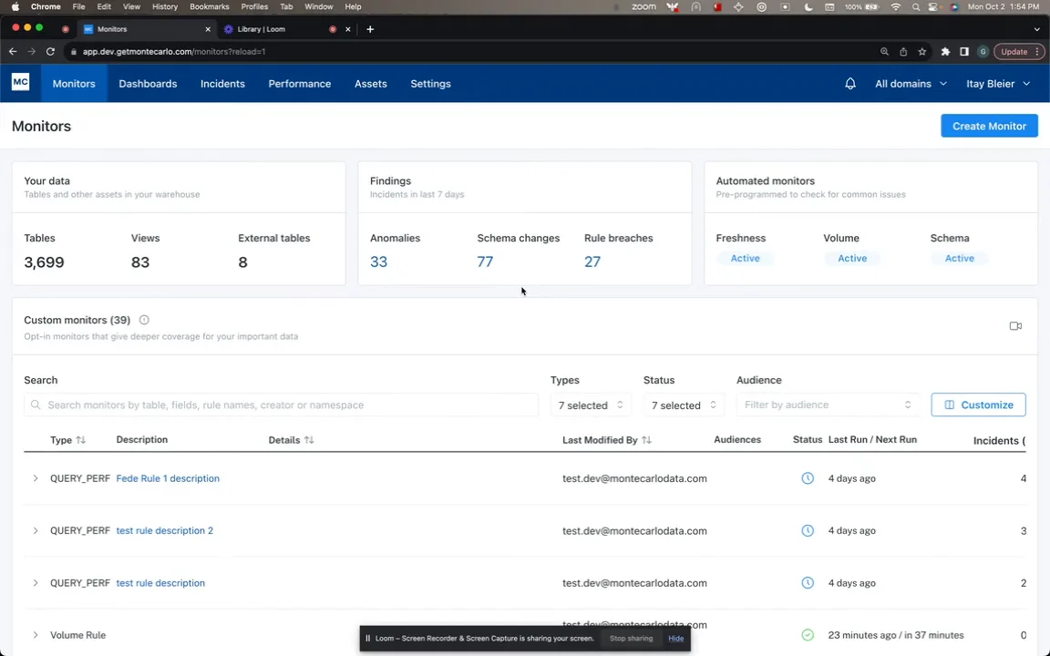Open the All domains dropdown
1050x656 pixels.
coord(911,84)
